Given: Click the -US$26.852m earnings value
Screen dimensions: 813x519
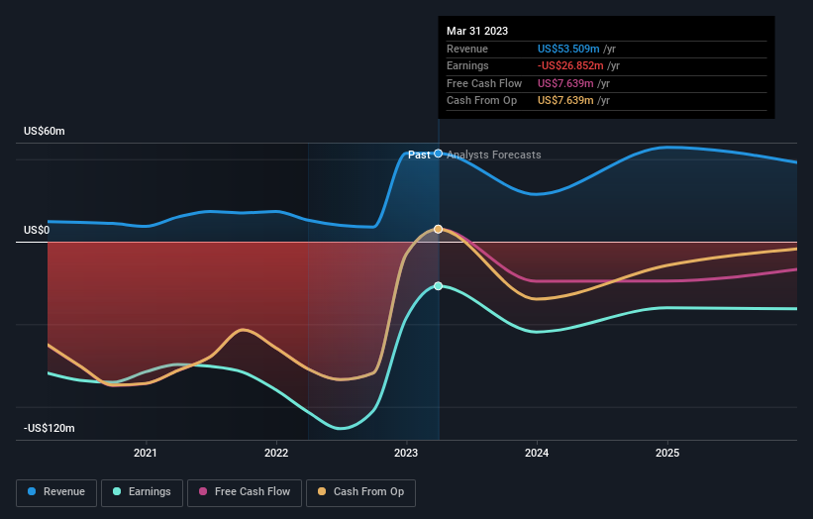Looking at the screenshot, I should [570, 65].
